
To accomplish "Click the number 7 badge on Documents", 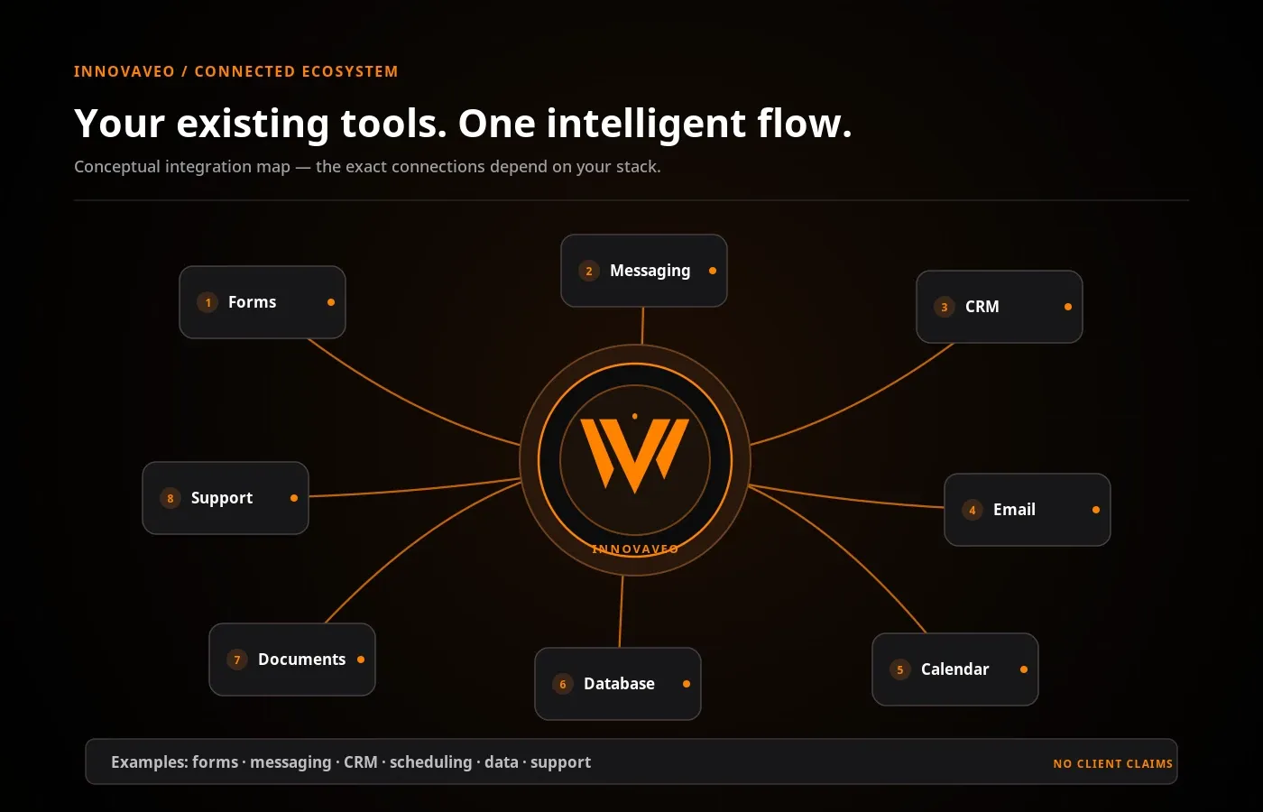I will [x=237, y=660].
